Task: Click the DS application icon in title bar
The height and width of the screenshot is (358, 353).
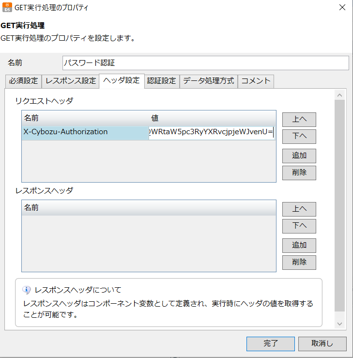Action: click(7, 7)
